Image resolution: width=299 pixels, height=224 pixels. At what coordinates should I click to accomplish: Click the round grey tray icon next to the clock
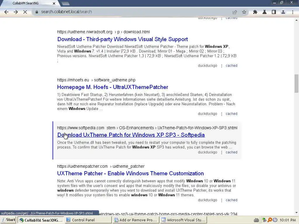click(275, 220)
